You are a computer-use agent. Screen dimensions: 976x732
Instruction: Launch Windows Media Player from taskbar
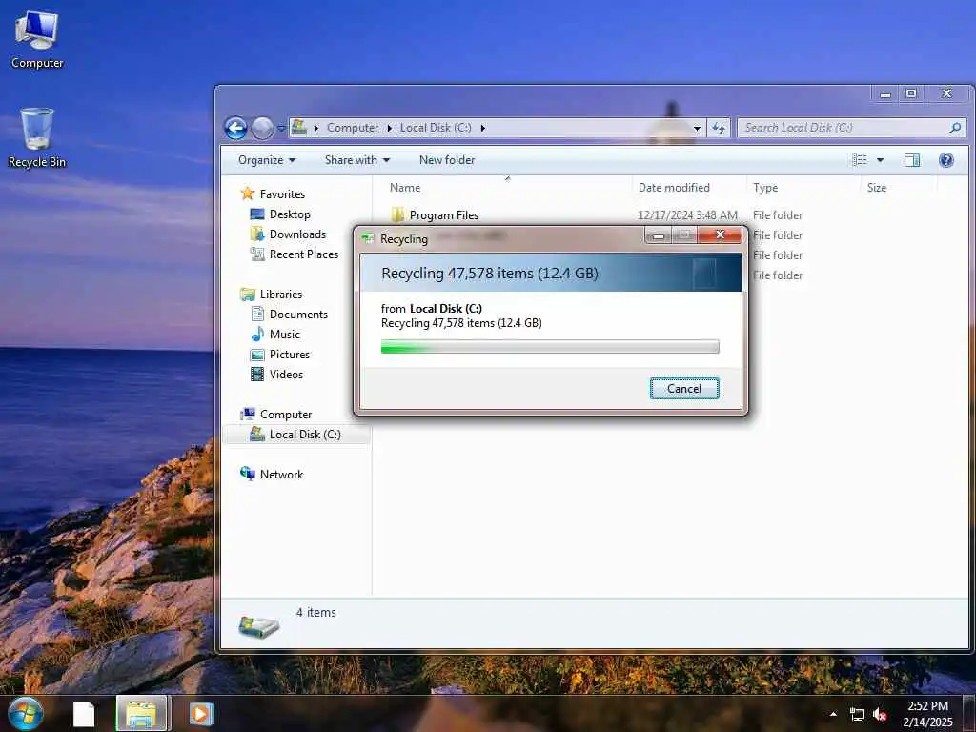point(200,714)
